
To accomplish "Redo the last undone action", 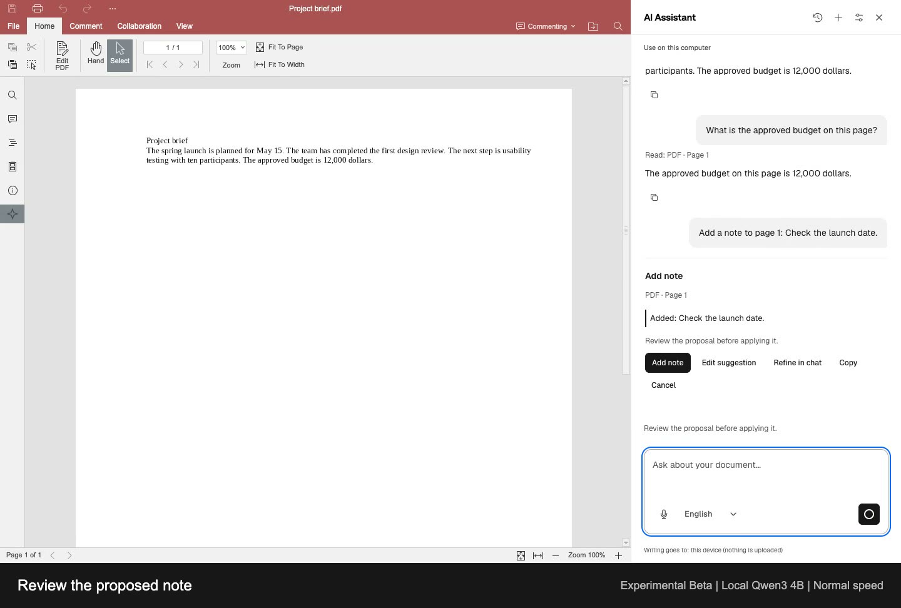I will coord(87,9).
